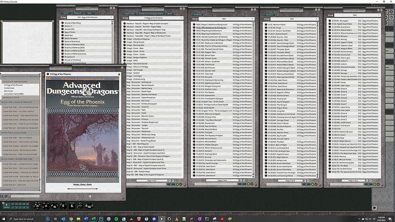Click the d12 die icon
This screenshot has width=395, height=222.
46,206
